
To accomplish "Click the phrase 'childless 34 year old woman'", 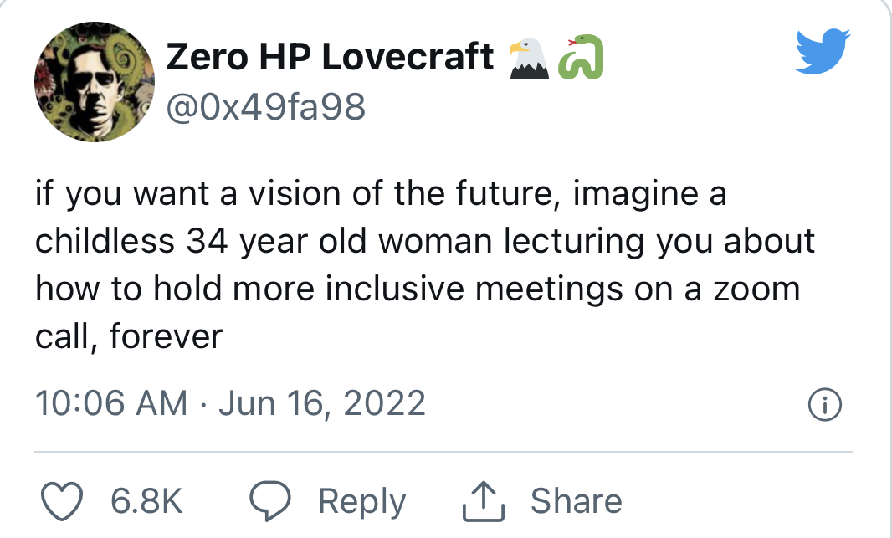I will coord(264,242).
